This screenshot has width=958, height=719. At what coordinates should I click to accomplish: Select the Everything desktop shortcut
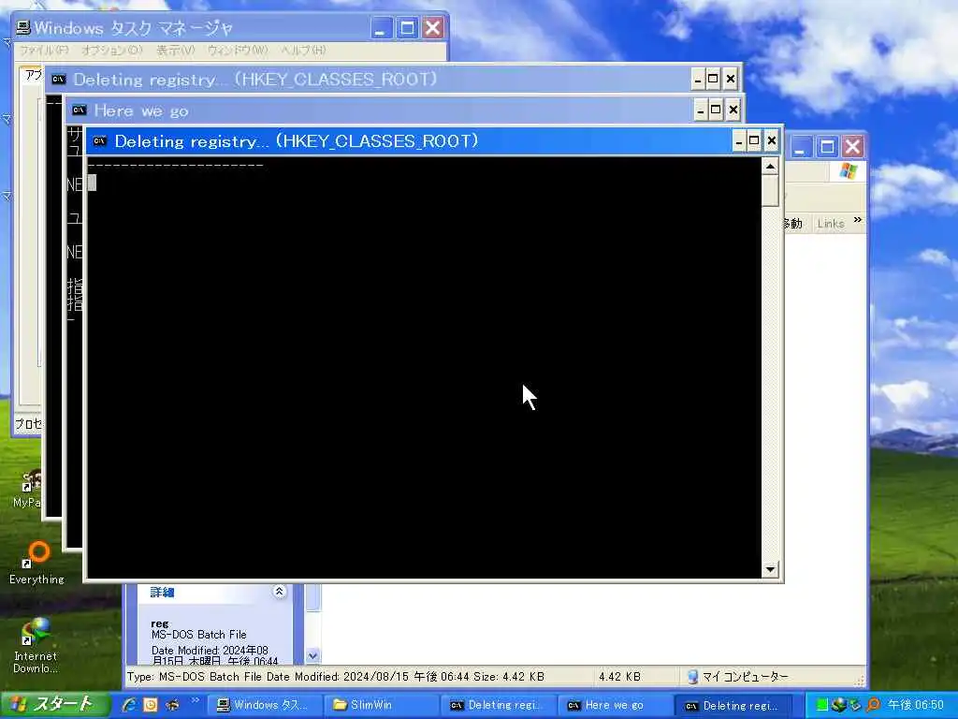point(36,563)
